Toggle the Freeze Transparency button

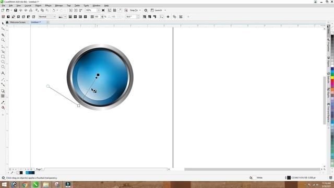(168, 17)
